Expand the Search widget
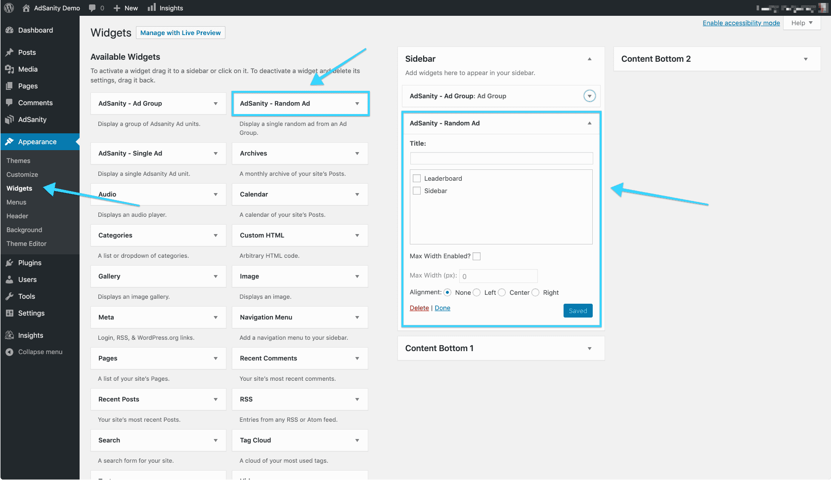The height and width of the screenshot is (480, 831). coord(216,440)
